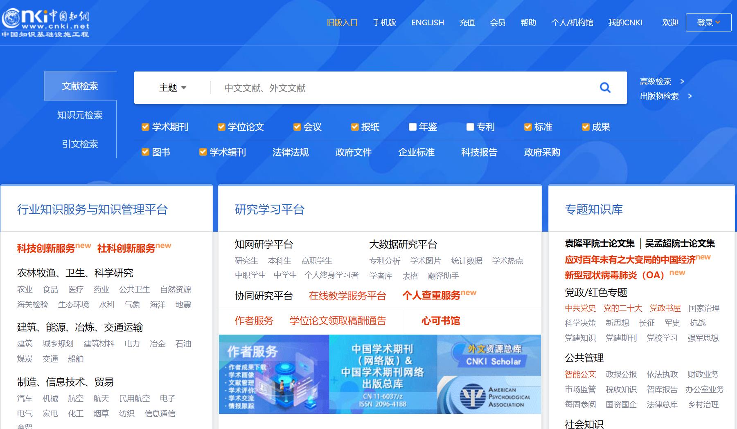The height and width of the screenshot is (429, 737).
Task: Select the 文献检索 tab
Action: (80, 86)
